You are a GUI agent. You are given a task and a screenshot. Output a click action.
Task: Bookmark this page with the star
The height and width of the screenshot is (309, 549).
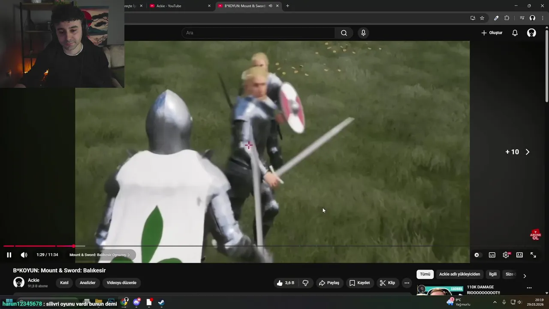482,18
